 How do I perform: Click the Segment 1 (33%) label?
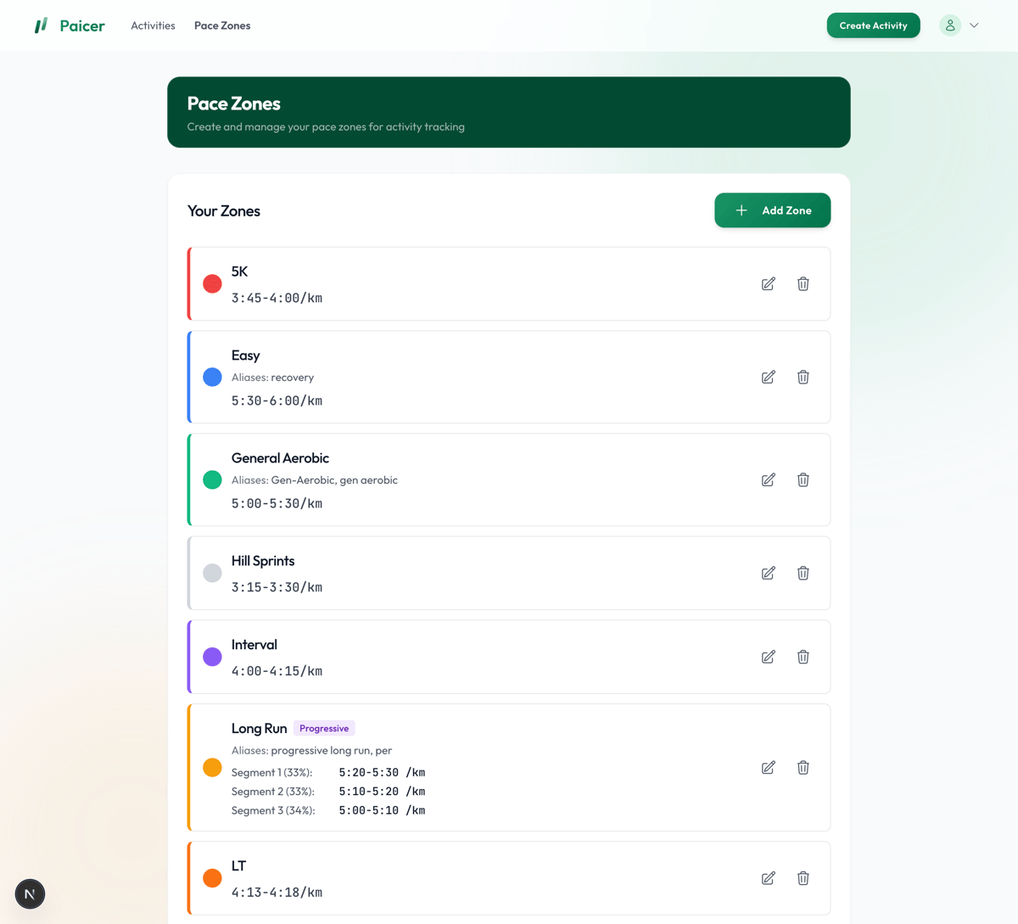coord(271,772)
